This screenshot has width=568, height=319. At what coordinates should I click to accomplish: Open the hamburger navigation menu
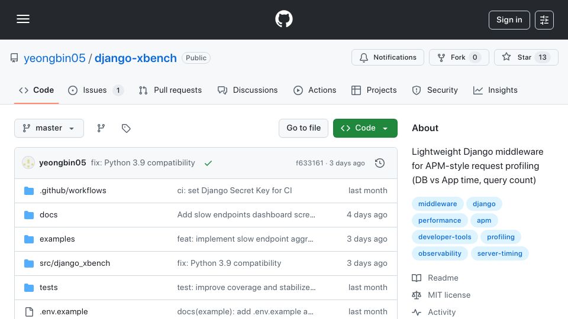pos(23,19)
